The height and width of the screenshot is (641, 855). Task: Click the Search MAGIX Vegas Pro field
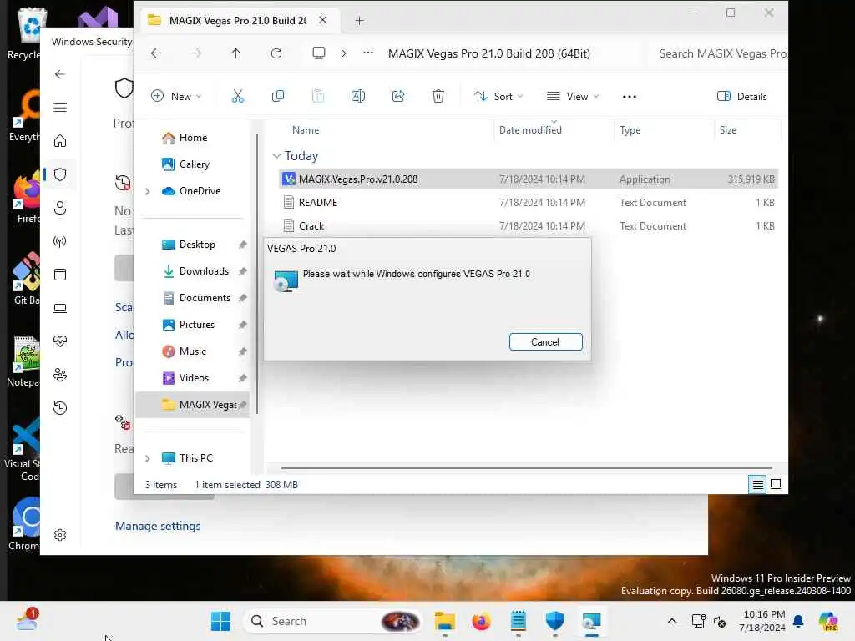[x=719, y=53]
